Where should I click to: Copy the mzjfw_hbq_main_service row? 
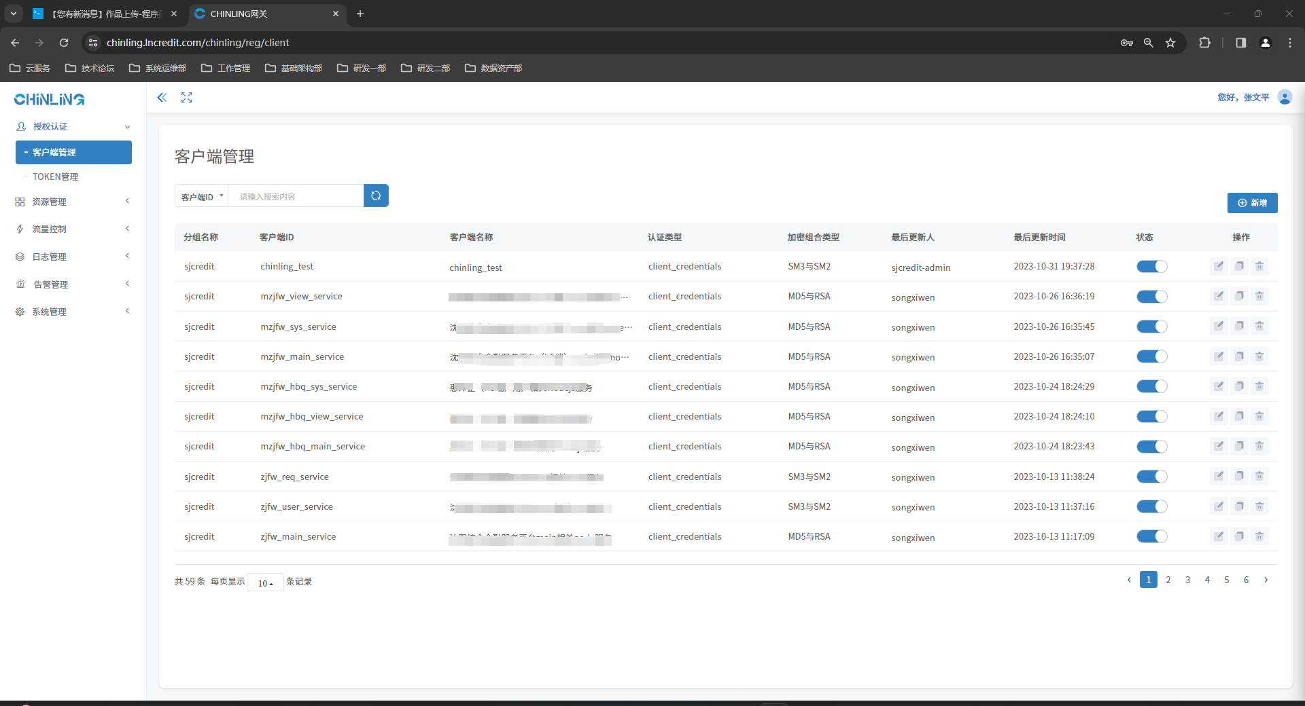pyautogui.click(x=1239, y=446)
